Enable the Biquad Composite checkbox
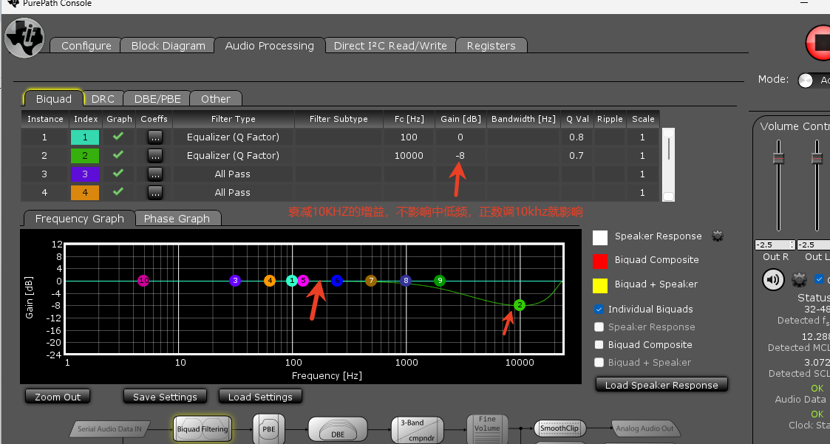Screen dimensions: 830x444 (x=599, y=344)
